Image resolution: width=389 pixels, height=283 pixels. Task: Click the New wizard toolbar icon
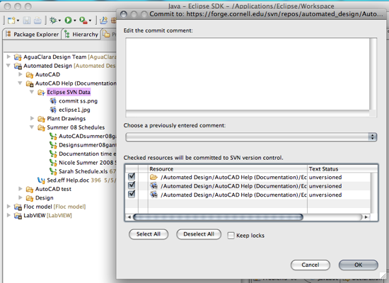[x=11, y=21]
